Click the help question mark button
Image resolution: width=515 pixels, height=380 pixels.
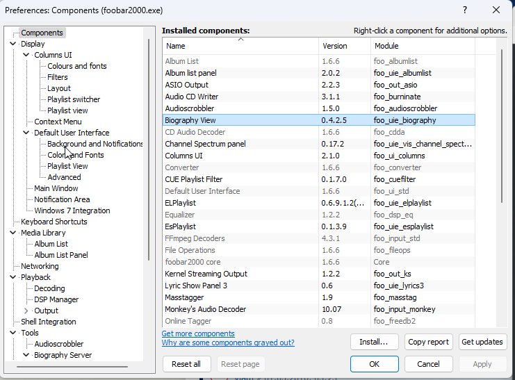[465, 10]
